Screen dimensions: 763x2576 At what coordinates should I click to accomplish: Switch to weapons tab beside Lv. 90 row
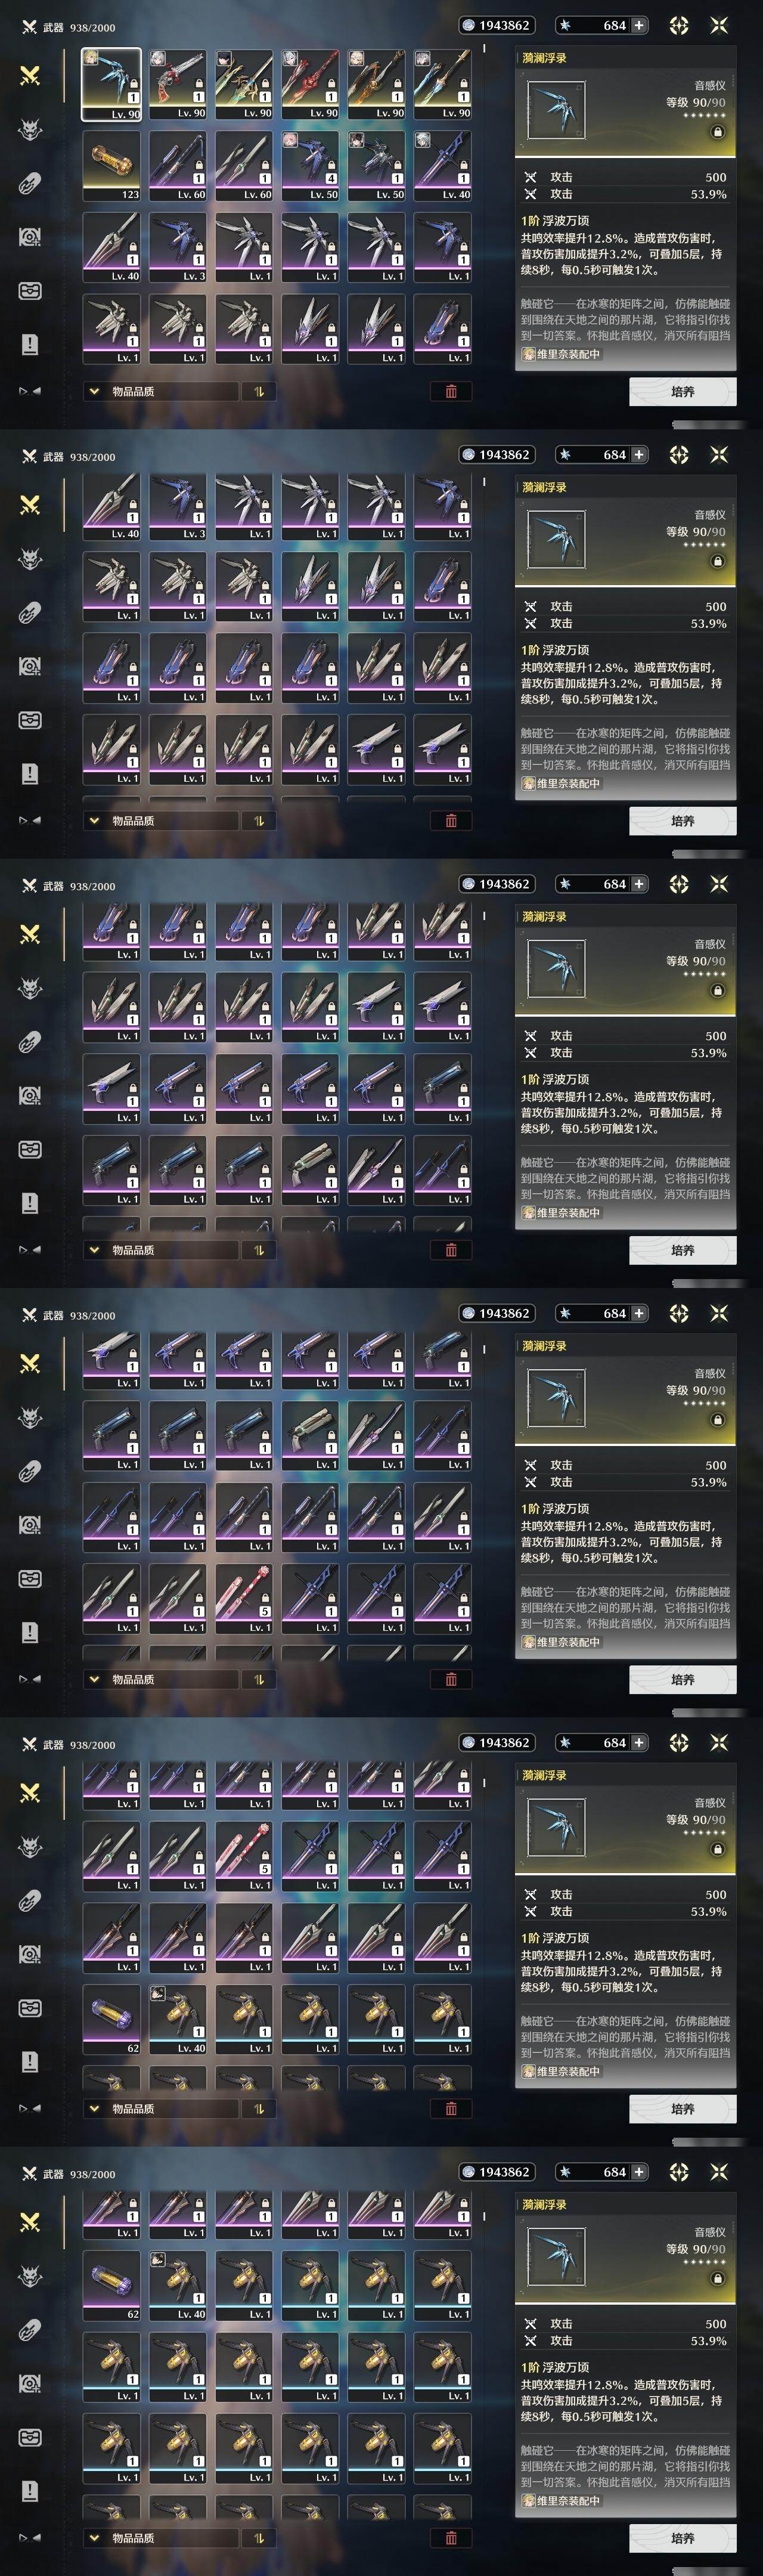point(30,76)
